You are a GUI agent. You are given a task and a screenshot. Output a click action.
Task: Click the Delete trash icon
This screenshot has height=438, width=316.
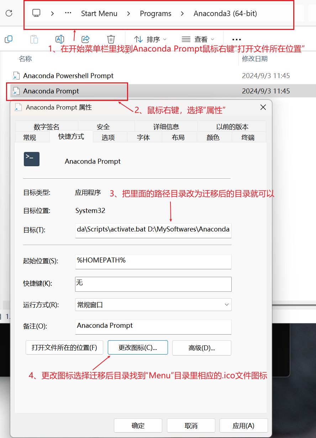click(111, 39)
